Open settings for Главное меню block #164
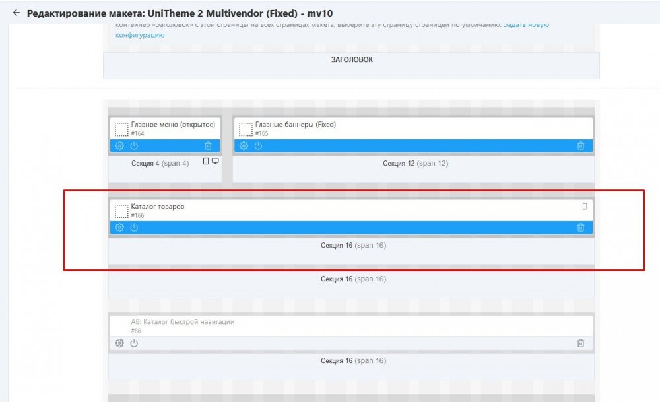 119,146
